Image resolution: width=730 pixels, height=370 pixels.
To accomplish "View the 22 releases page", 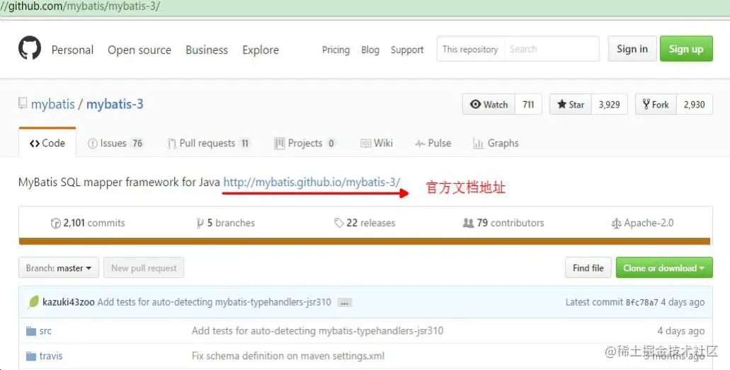I will pos(365,223).
